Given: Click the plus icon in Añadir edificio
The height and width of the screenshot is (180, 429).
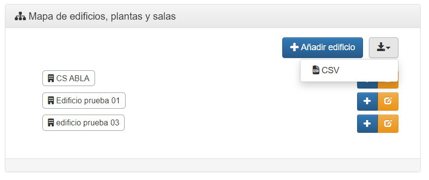Looking at the screenshot, I should [x=294, y=47].
